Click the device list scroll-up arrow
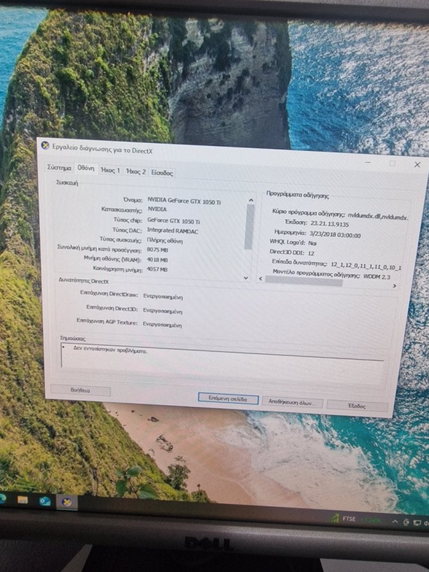Image resolution: width=429 pixels, height=572 pixels. (251, 200)
